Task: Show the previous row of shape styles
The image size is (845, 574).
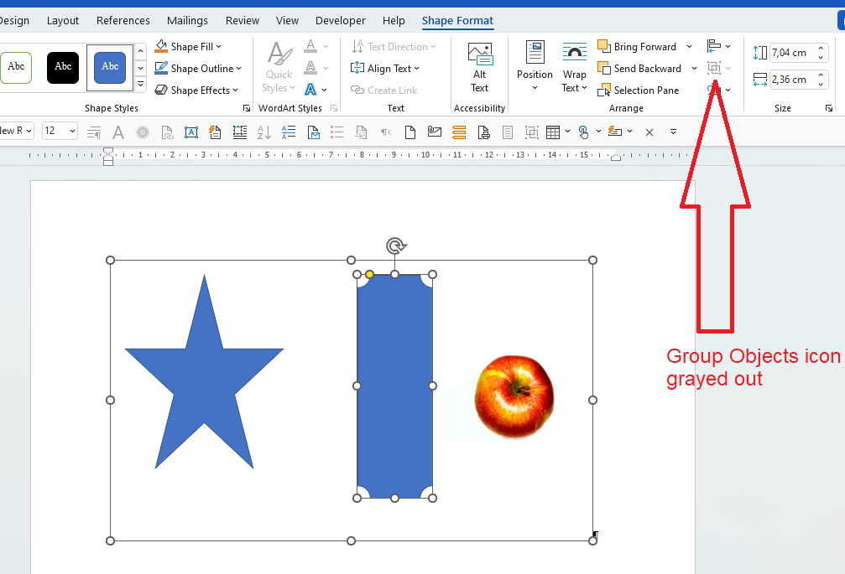Action: (x=141, y=52)
